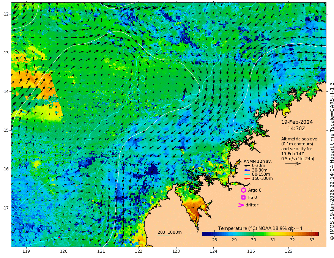334x258 pixels.
Task: Click the '0.5m/s (1kt 24h)' text
Action: tap(298, 159)
